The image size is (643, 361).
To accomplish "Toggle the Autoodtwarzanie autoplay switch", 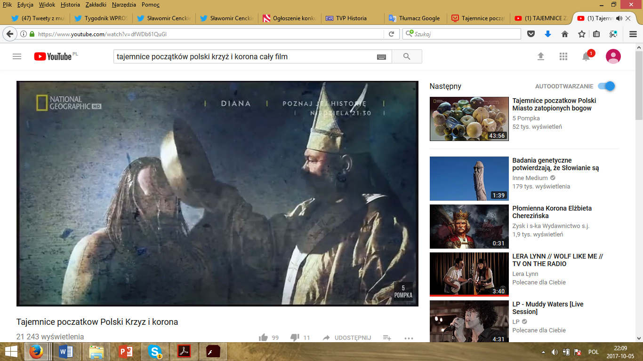I will click(606, 86).
